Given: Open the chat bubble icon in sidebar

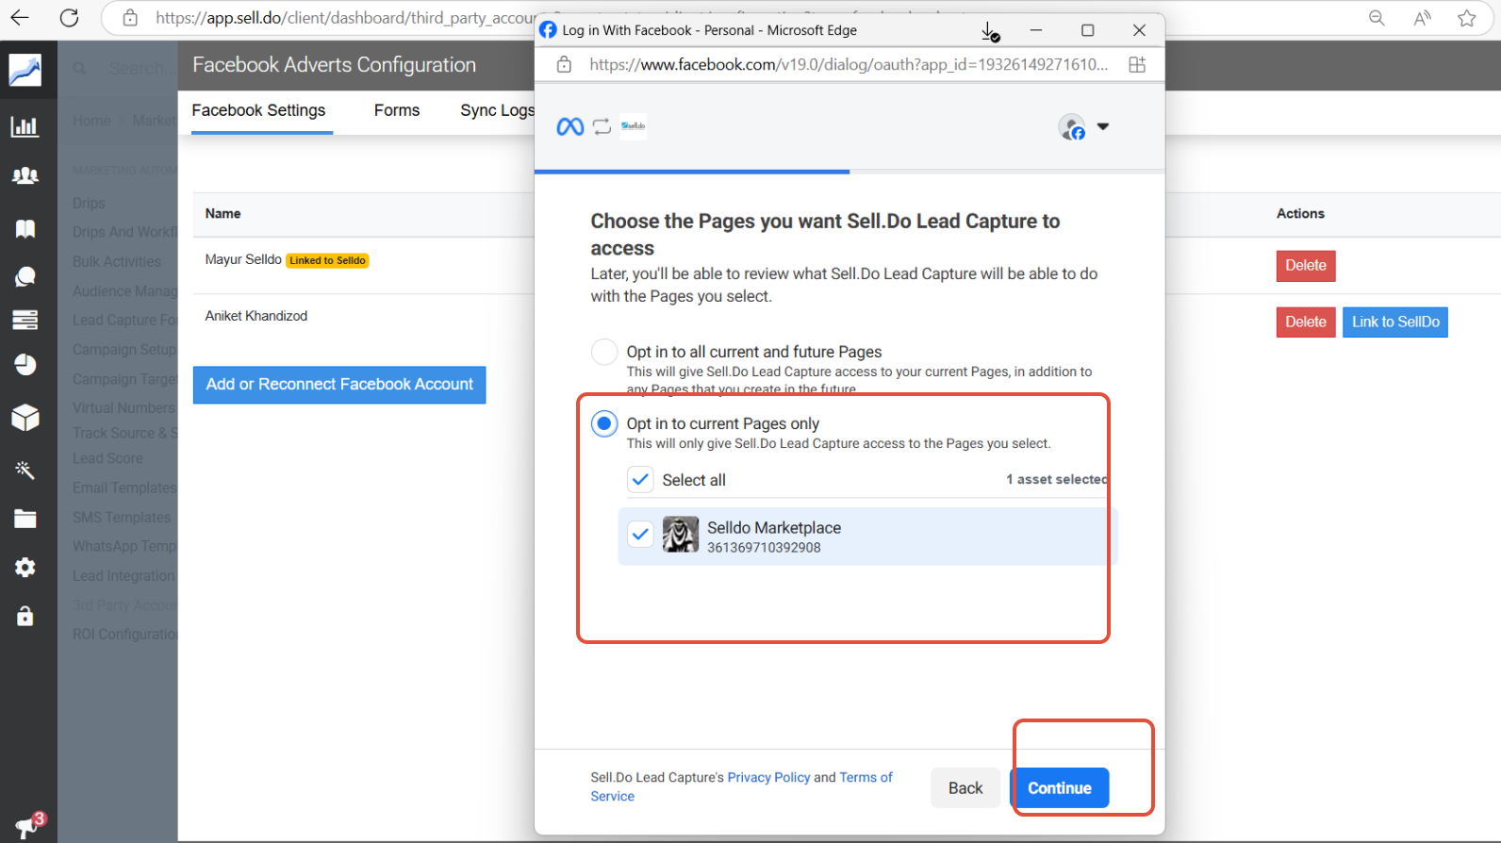Looking at the screenshot, I should pyautogui.click(x=25, y=276).
